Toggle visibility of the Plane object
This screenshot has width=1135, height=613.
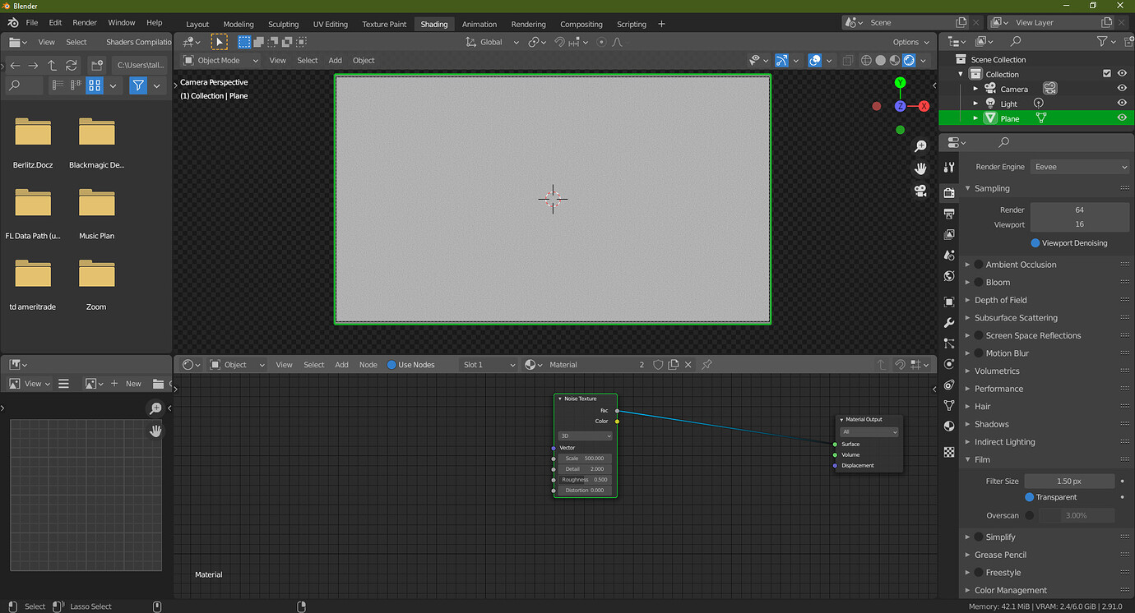click(1122, 118)
